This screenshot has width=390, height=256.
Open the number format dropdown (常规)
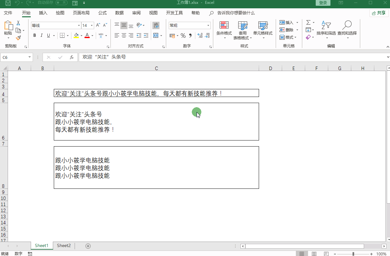point(208,26)
